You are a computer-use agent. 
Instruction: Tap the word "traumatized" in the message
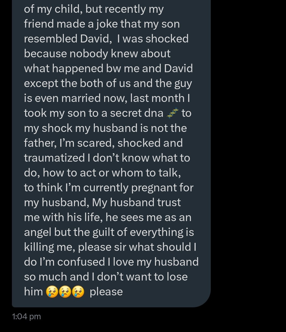click(54, 158)
